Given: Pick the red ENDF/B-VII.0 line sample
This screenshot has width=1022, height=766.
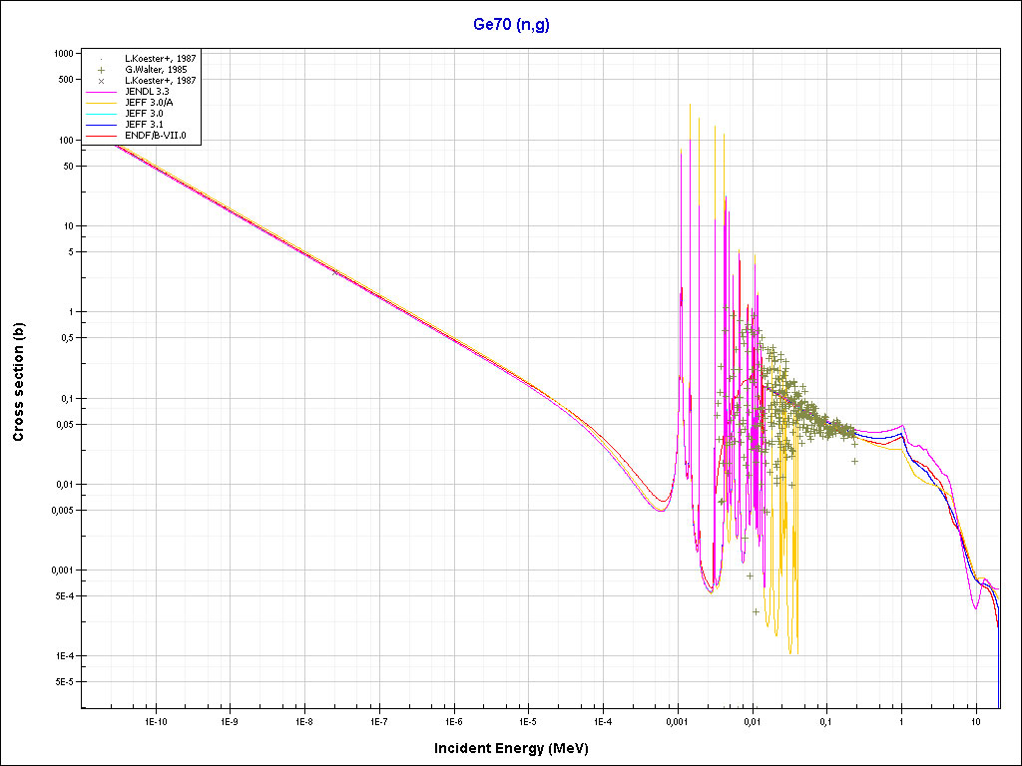Looking at the screenshot, I should tap(102, 136).
